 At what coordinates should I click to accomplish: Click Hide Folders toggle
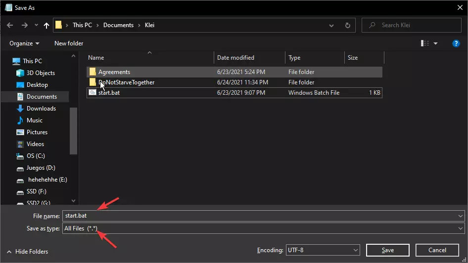tap(27, 252)
